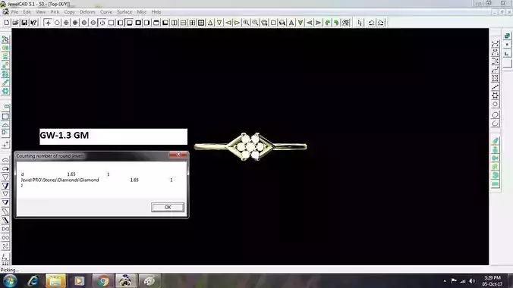Click the green down triangle rotate icon
The width and height of the screenshot is (513, 288).
tap(301, 23)
